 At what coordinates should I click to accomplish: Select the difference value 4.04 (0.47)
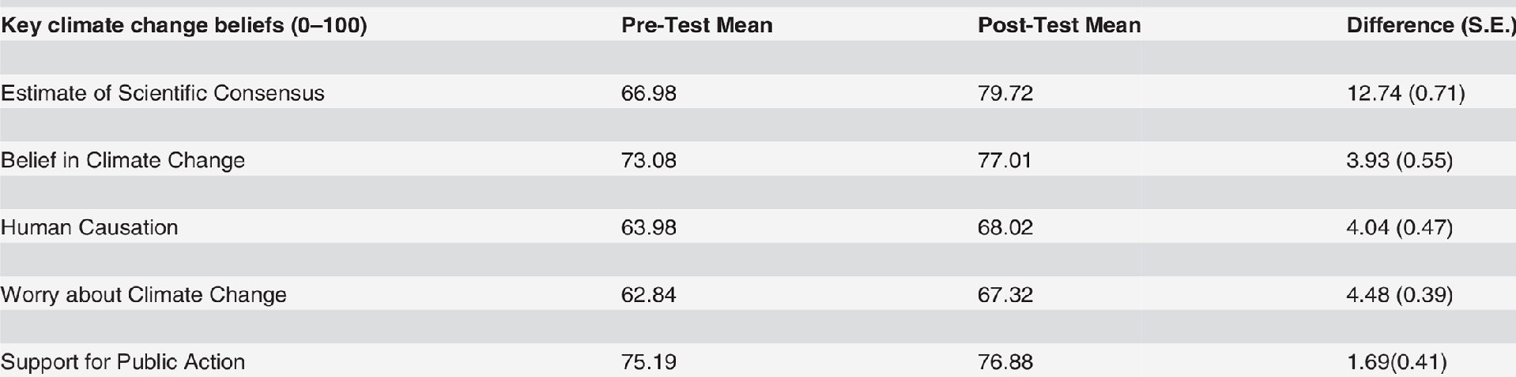pyautogui.click(x=1400, y=227)
